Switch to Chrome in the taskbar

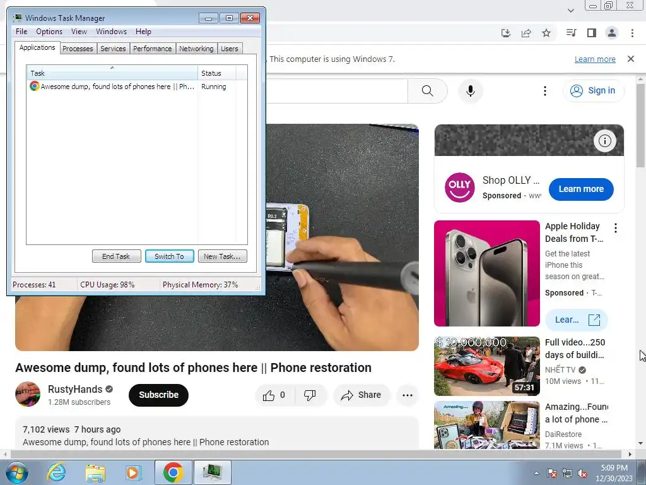(173, 472)
